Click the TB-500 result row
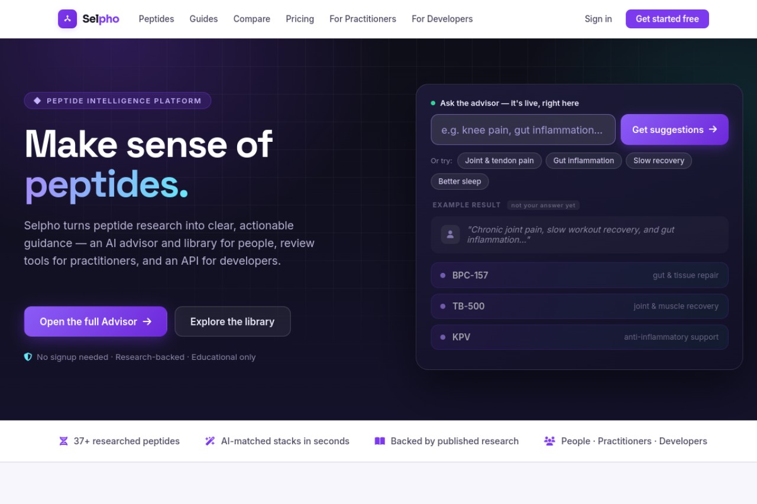757x504 pixels. pyautogui.click(x=580, y=306)
